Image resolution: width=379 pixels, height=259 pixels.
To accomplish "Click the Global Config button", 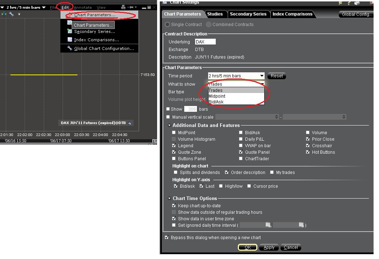I will point(356,14).
